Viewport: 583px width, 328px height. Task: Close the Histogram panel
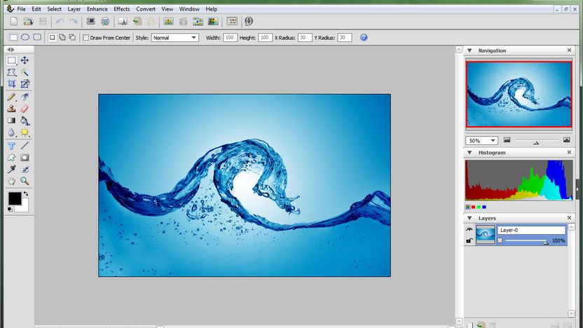pos(569,153)
